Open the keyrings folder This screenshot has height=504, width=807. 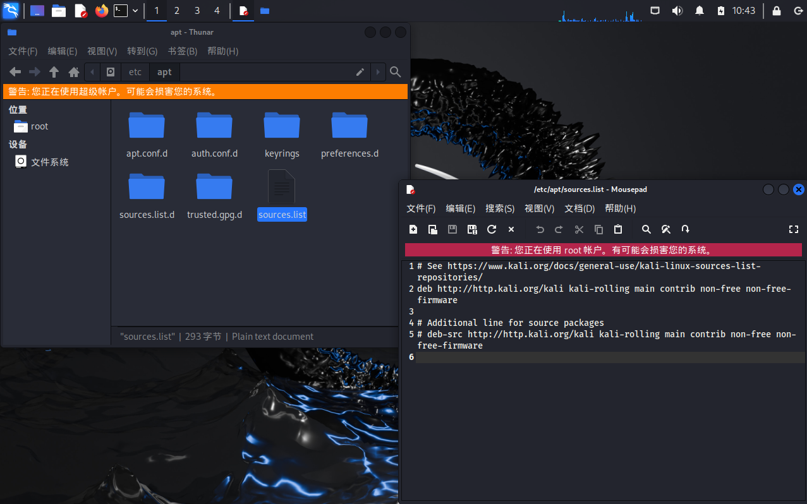(x=282, y=135)
